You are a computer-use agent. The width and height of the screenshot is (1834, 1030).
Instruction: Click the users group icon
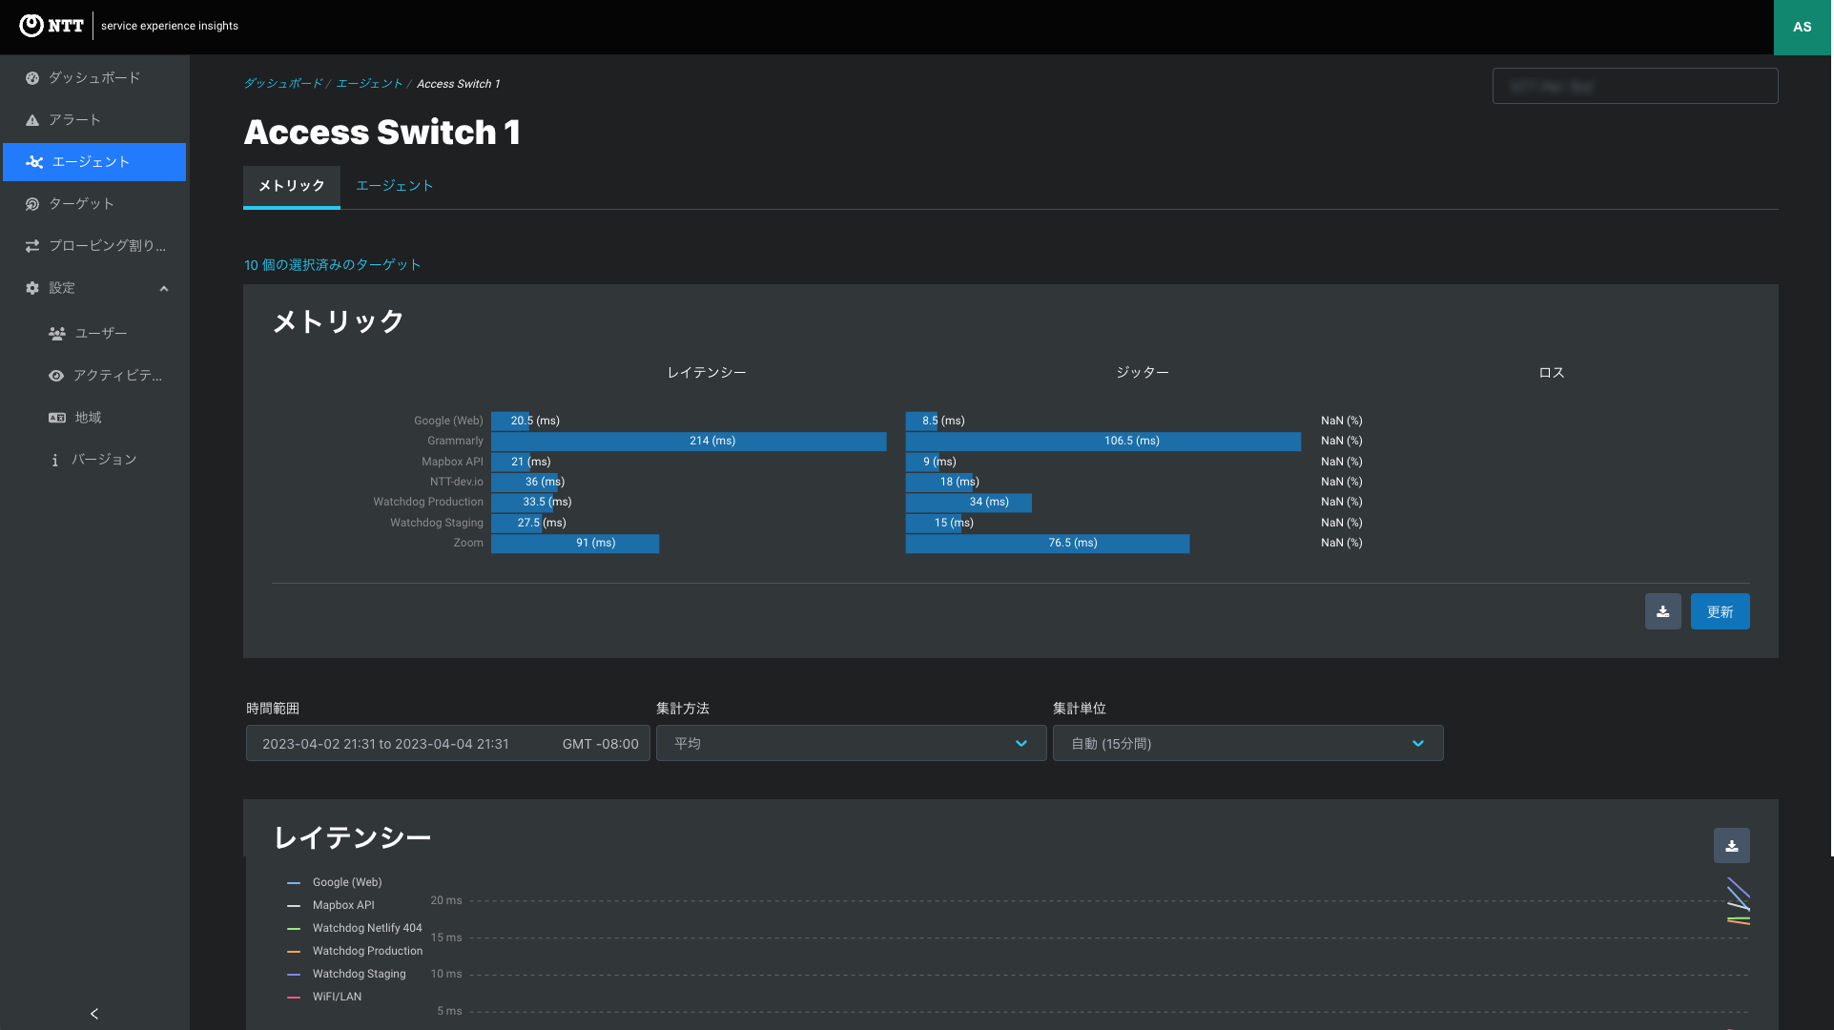57,334
